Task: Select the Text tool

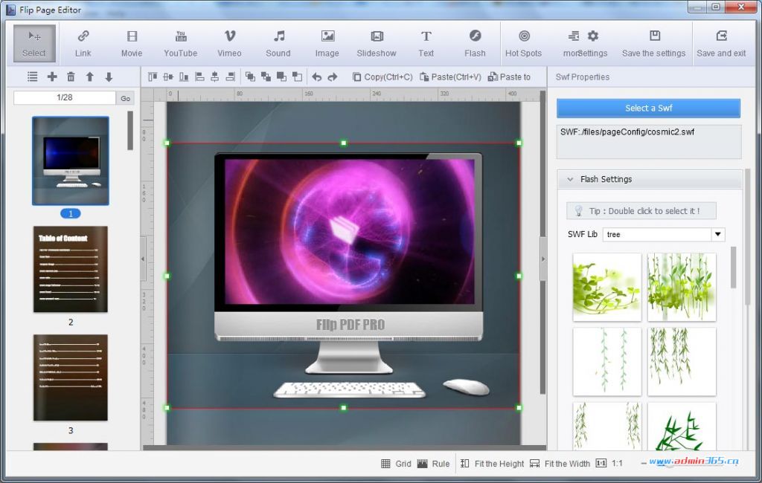Action: click(x=426, y=43)
